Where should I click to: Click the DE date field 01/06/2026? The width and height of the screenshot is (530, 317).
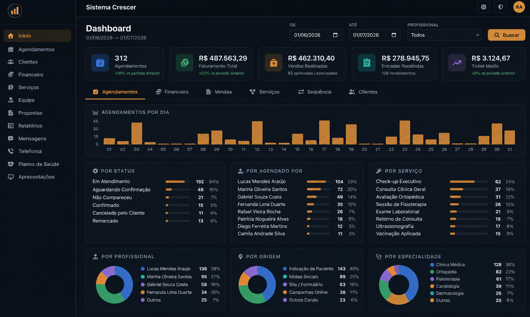[x=316, y=35]
